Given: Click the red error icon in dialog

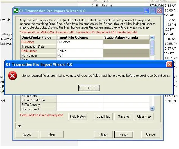Looking at the screenshot, I should [x=13, y=76].
